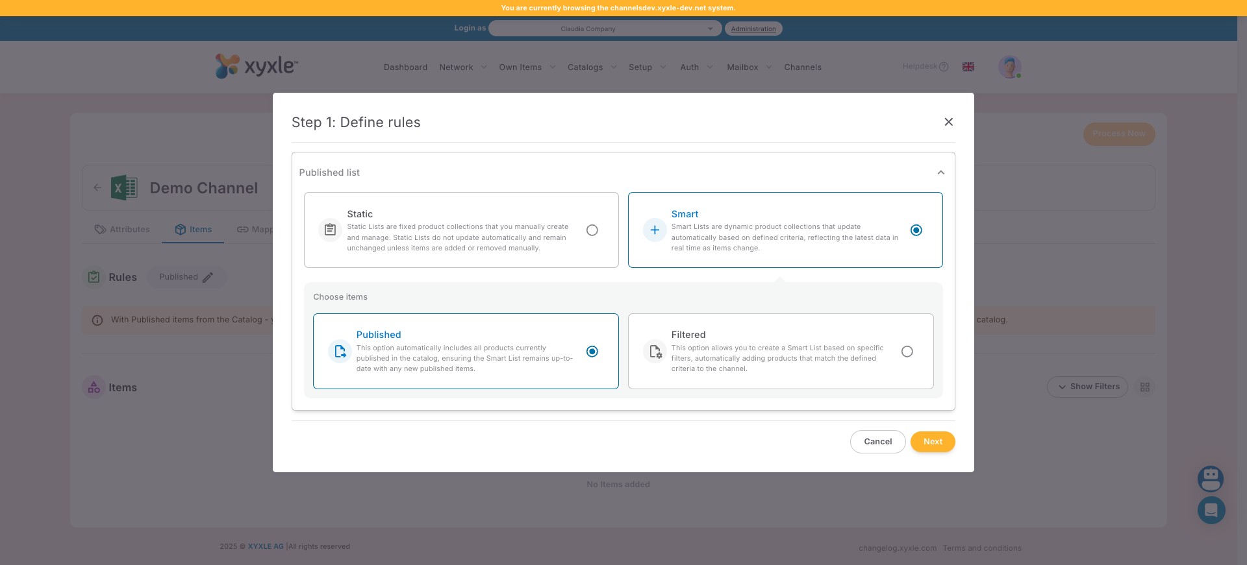Open the chatbot robot icon
1247x565 pixels.
(1211, 479)
